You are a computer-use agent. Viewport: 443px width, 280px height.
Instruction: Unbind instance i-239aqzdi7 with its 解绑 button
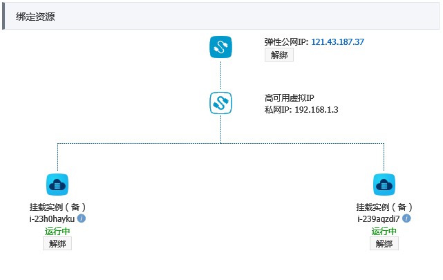tap(384, 243)
